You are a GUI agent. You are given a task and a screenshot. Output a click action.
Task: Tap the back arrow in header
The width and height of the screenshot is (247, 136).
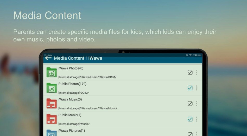[x=48, y=58]
